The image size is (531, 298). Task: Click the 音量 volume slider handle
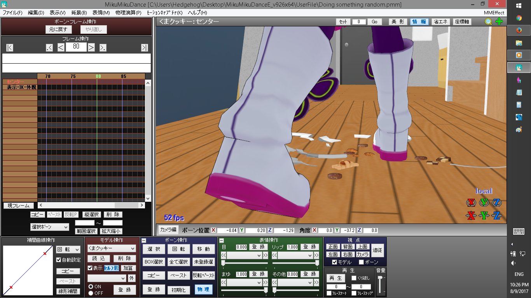click(x=380, y=278)
